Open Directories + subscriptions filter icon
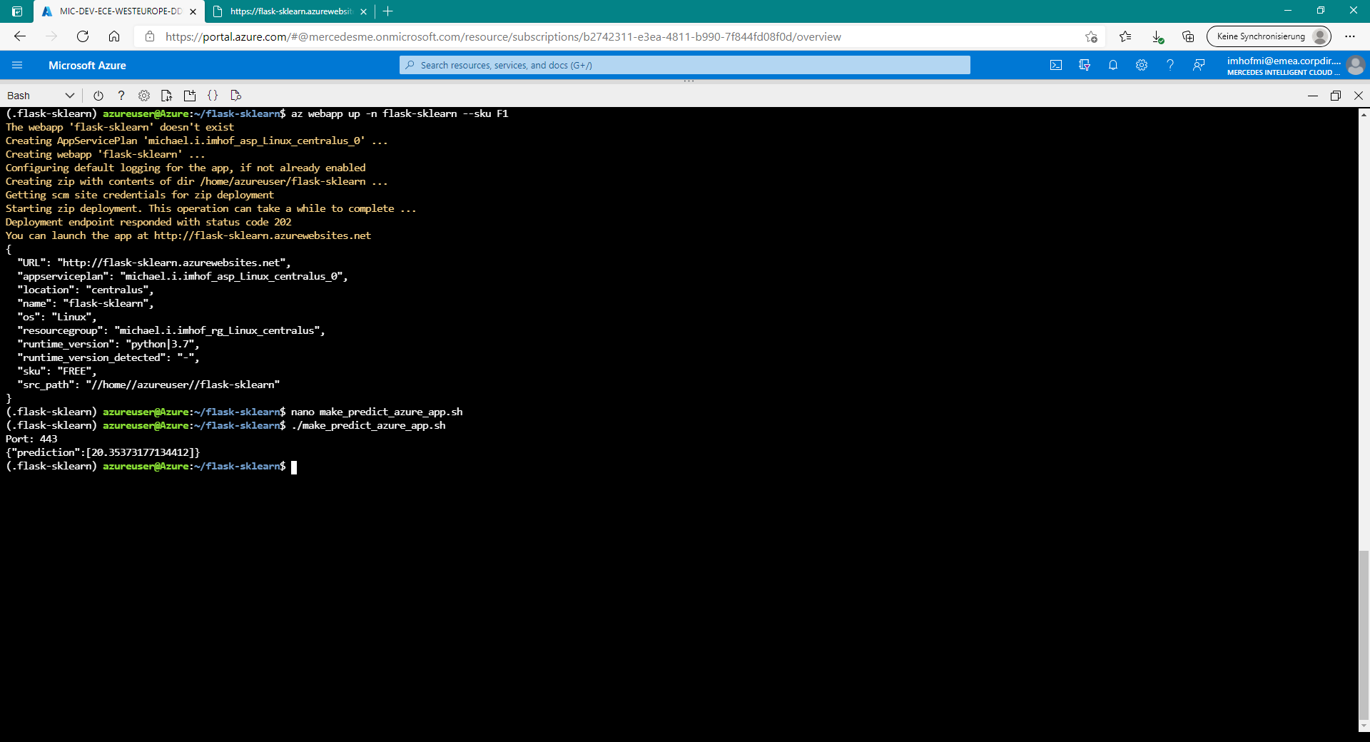1370x742 pixels. click(1085, 65)
